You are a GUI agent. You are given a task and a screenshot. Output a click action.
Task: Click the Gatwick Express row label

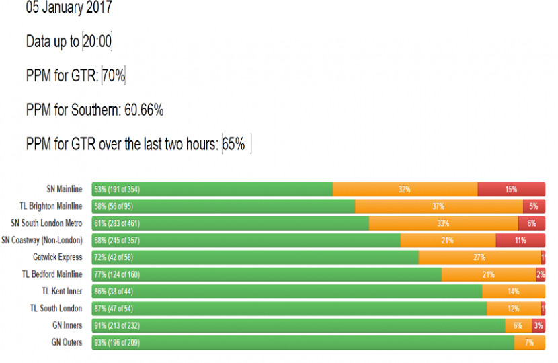(58, 257)
